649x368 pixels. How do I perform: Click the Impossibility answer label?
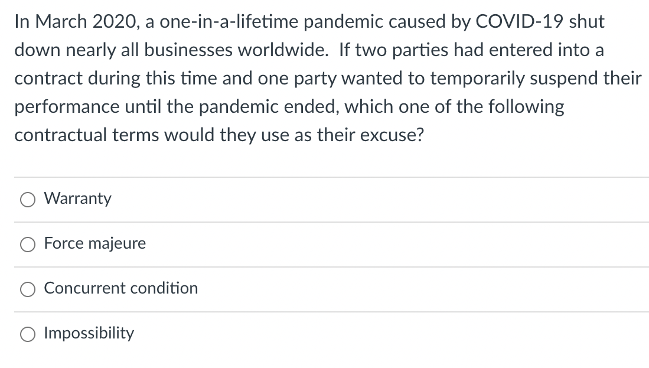(89, 334)
